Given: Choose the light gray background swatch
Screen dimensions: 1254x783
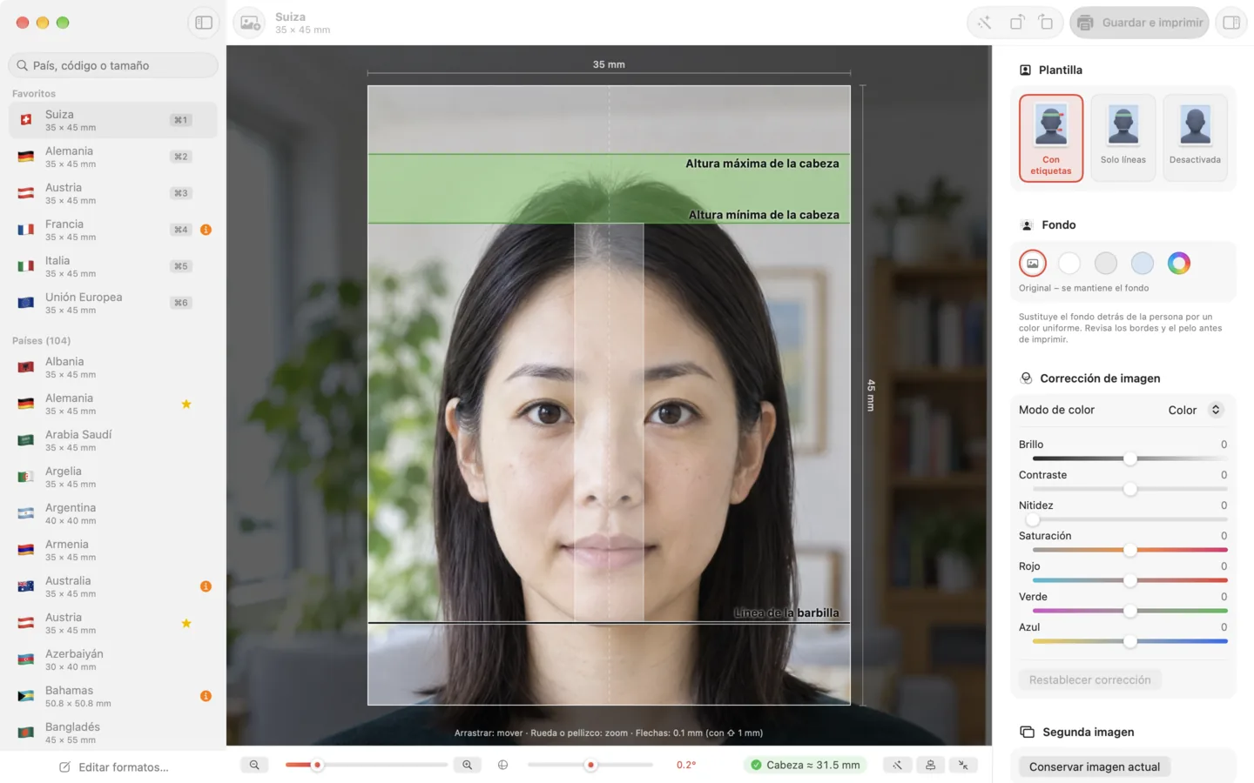Looking at the screenshot, I should point(1105,263).
